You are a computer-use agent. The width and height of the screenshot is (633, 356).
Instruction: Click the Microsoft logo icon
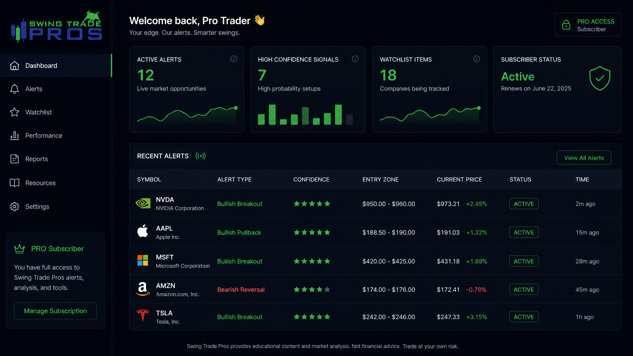point(143,260)
